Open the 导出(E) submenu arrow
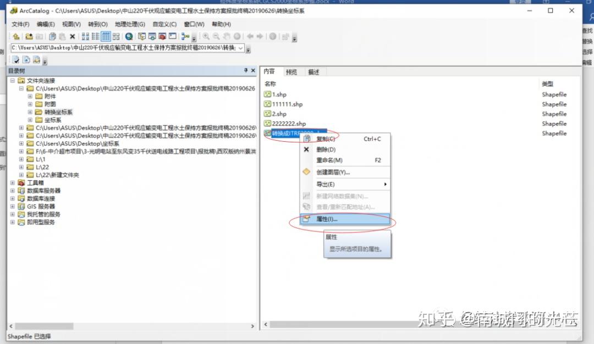Viewport: 594px width, 344px height. [385, 184]
